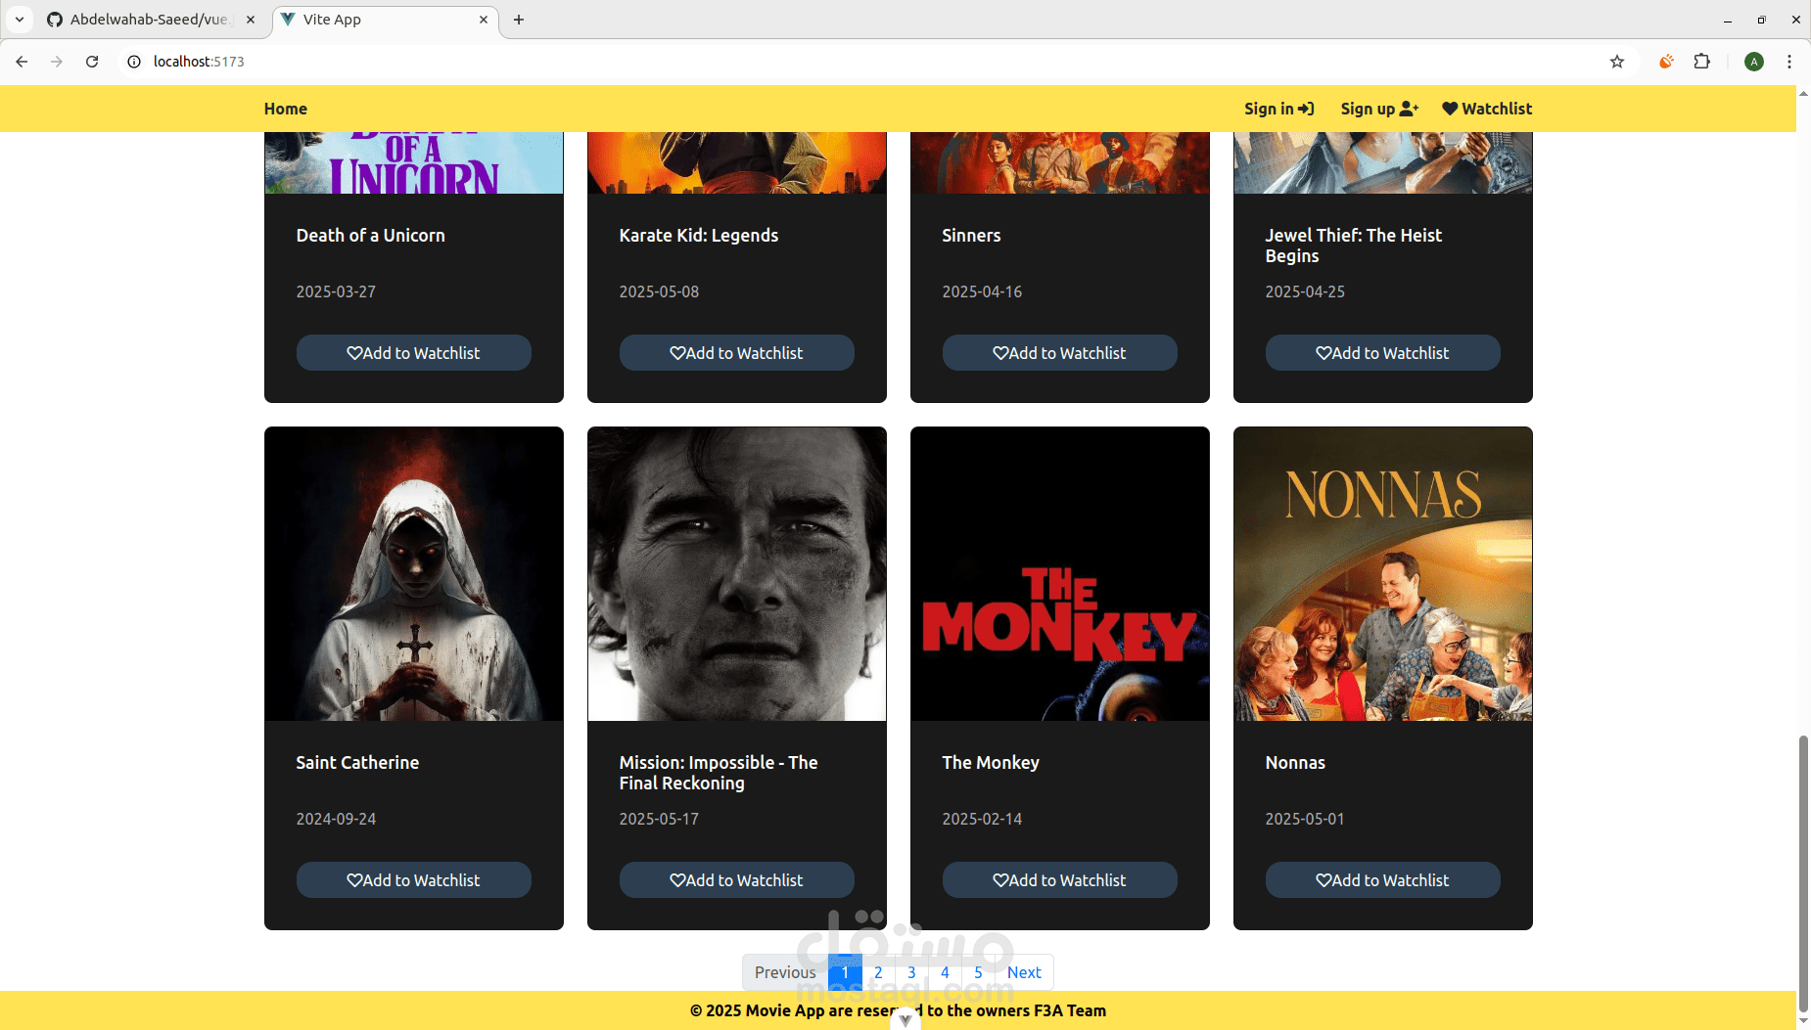
Task: Go to the Home nav link
Action: [x=286, y=109]
